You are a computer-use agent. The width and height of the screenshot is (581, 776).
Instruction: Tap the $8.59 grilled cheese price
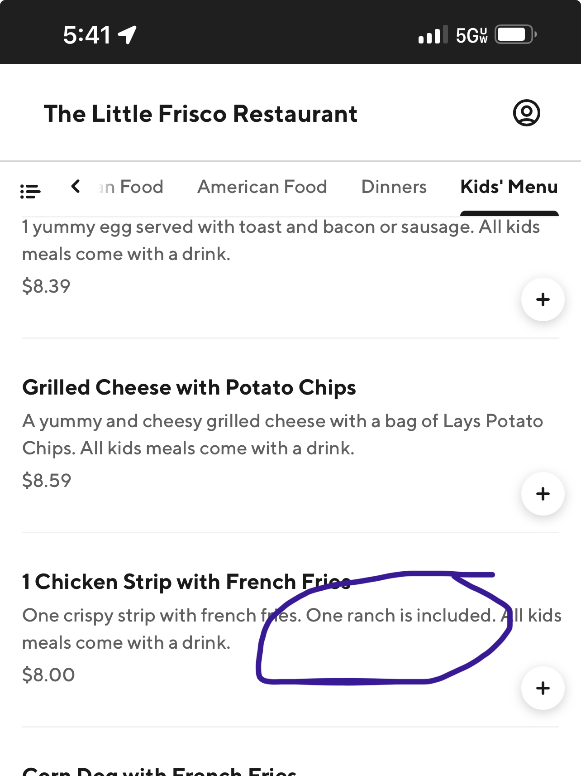coord(47,481)
